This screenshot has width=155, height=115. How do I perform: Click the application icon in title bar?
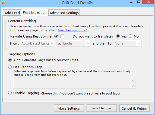(3, 3)
